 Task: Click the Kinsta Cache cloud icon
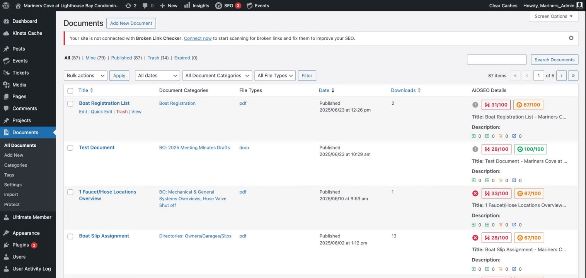click(6, 33)
